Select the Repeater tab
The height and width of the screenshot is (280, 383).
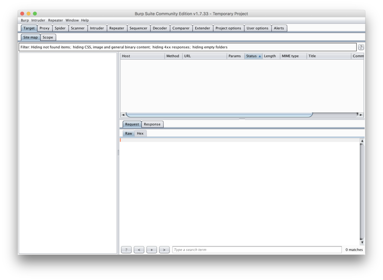117,28
